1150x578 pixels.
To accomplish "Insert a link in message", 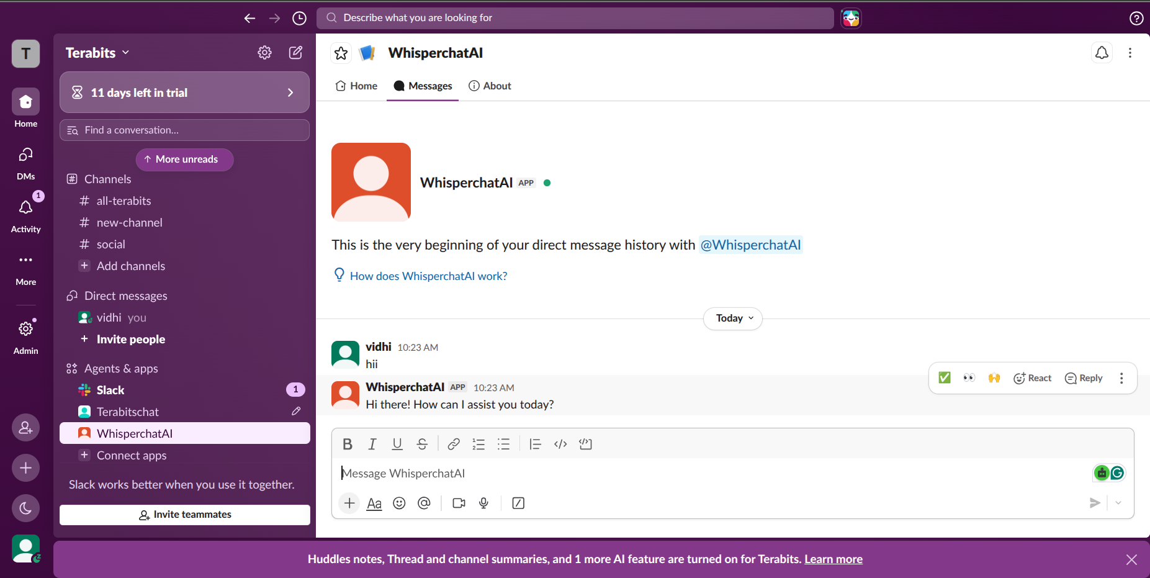I will pyautogui.click(x=454, y=444).
